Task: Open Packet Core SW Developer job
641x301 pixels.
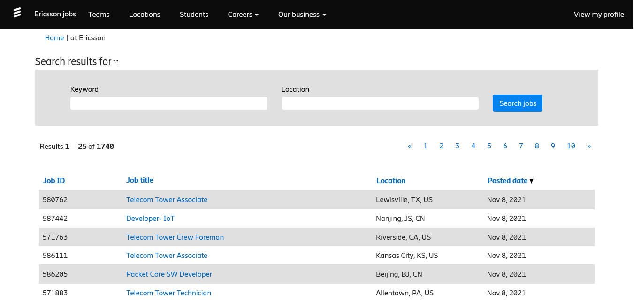Action: [x=169, y=274]
